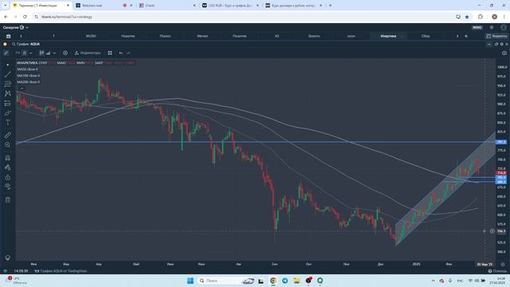Open the Мечел tab
Screen dimensions: 510x287
pyautogui.click(x=202, y=36)
